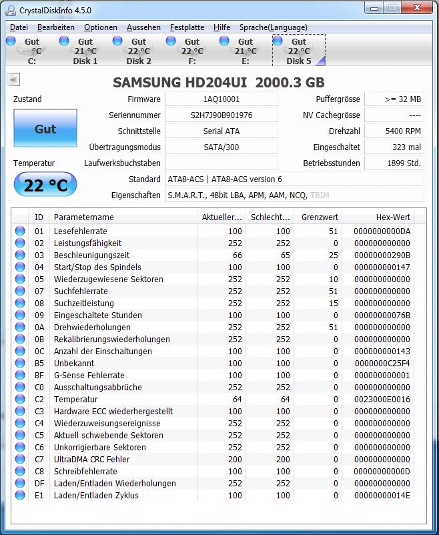Click the SAMSUNG HD204UI 2000.3 GB title
This screenshot has height=535, width=439.
218,82
